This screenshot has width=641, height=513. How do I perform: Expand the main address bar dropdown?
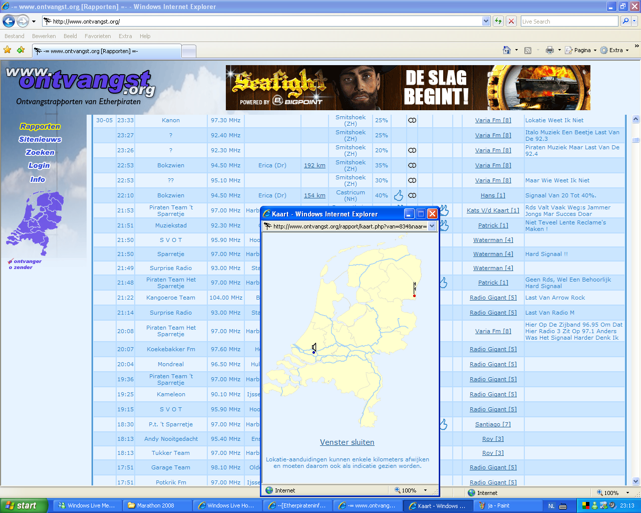tap(486, 21)
